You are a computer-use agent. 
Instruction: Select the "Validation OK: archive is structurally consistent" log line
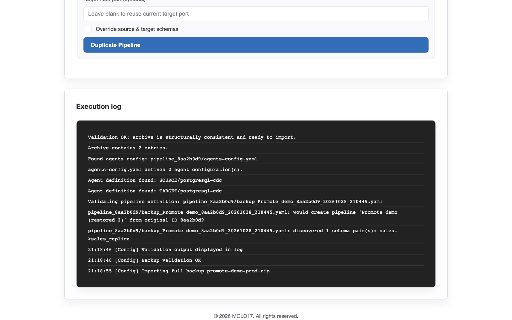coord(256,137)
